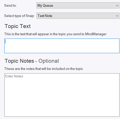This screenshot has height=119, width=120.
Task: Click the Send to: label
Action: 10,5
